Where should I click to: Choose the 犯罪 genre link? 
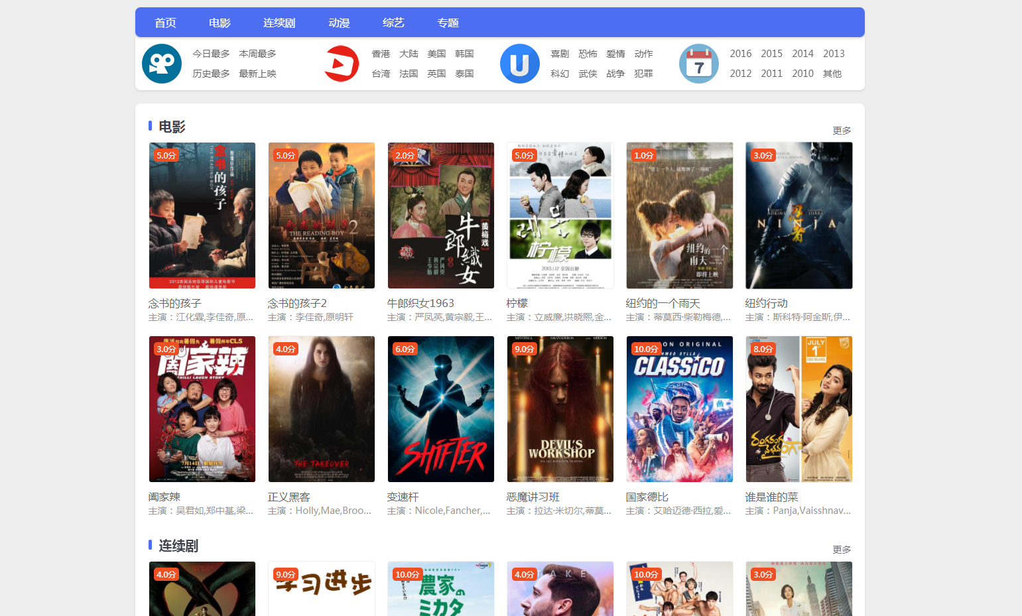coord(643,74)
